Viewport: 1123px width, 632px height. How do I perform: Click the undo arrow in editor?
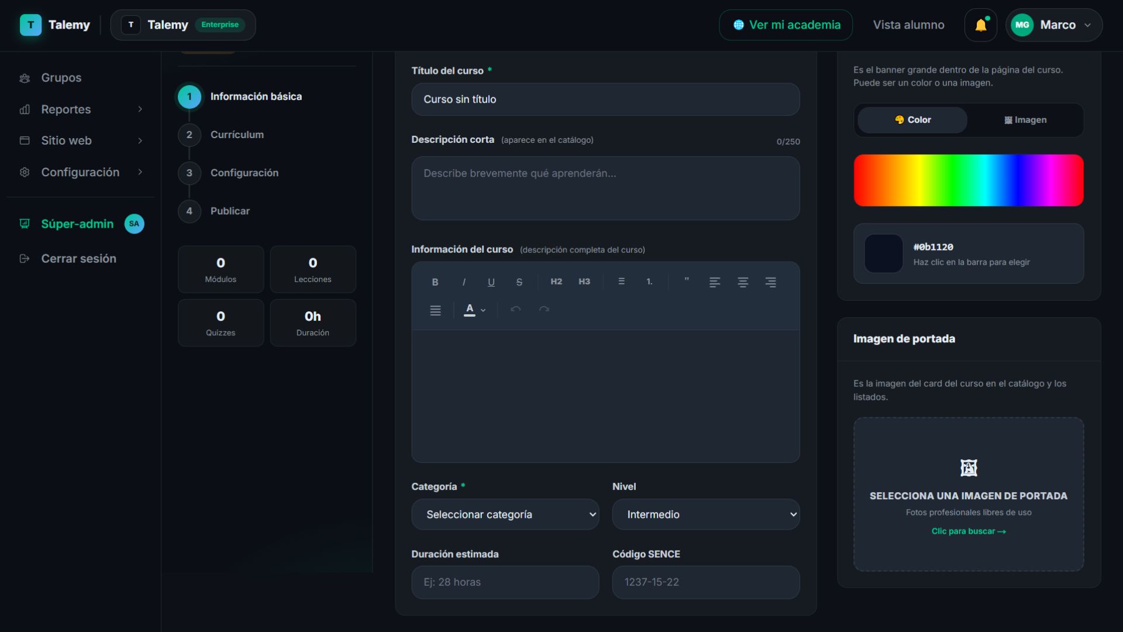point(515,310)
